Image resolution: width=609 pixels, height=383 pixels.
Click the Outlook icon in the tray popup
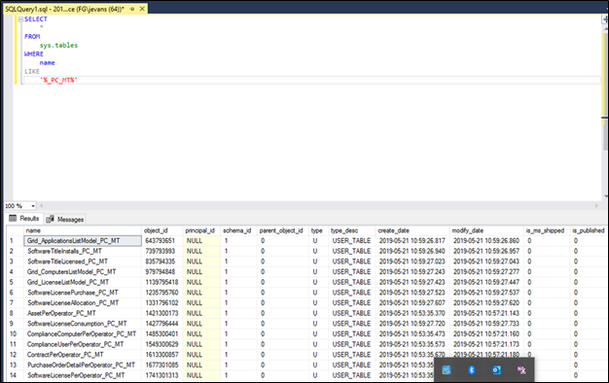[x=496, y=369]
